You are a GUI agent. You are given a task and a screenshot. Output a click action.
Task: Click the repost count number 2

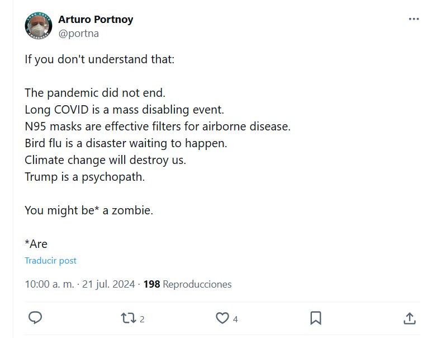pyautogui.click(x=143, y=319)
